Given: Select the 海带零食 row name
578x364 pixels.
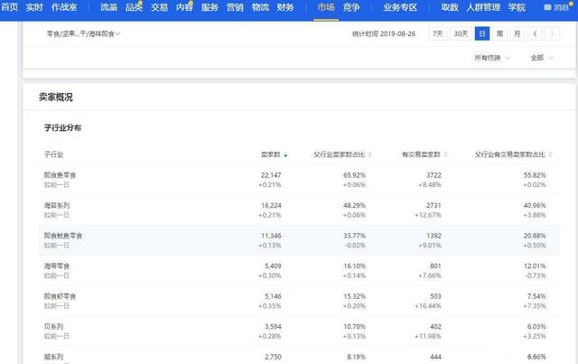Looking at the screenshot, I should (x=57, y=266).
